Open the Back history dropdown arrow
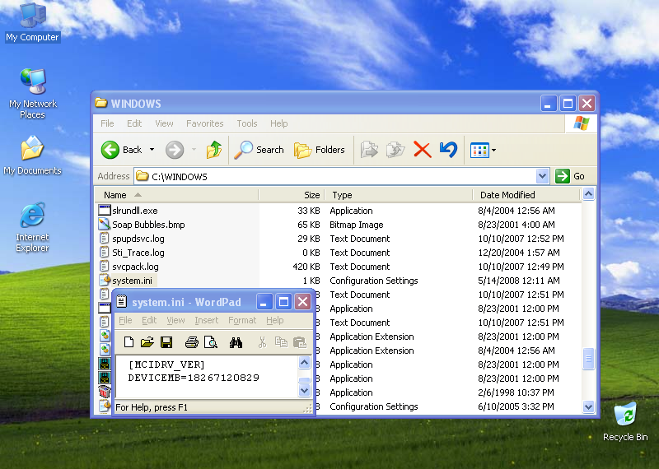659x469 pixels. click(x=152, y=150)
